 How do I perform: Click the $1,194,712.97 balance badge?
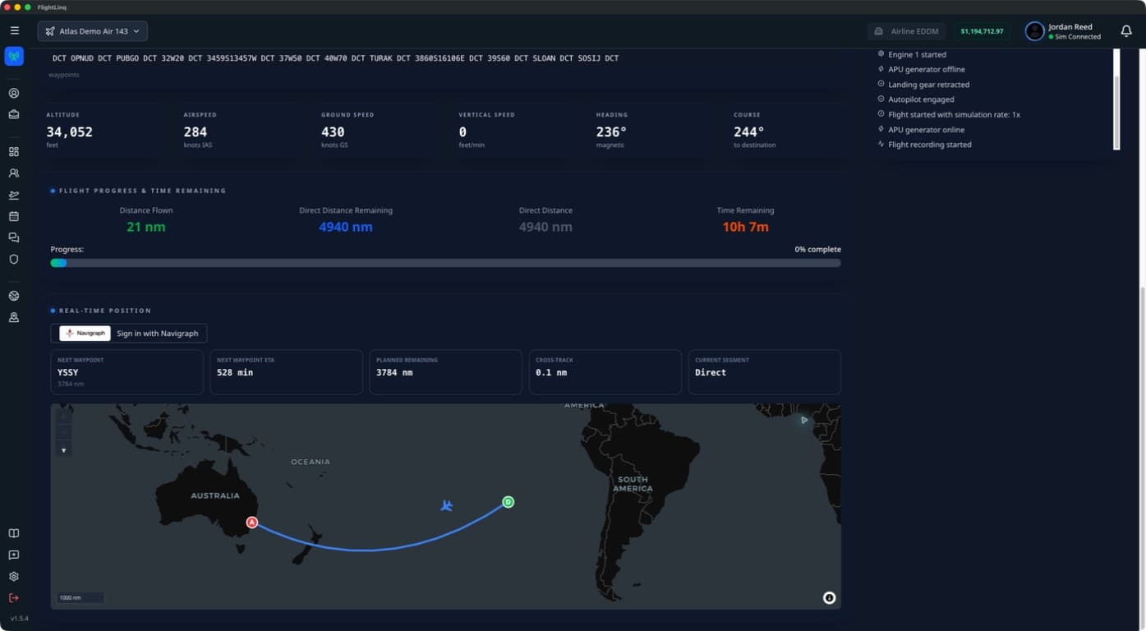[x=982, y=31]
